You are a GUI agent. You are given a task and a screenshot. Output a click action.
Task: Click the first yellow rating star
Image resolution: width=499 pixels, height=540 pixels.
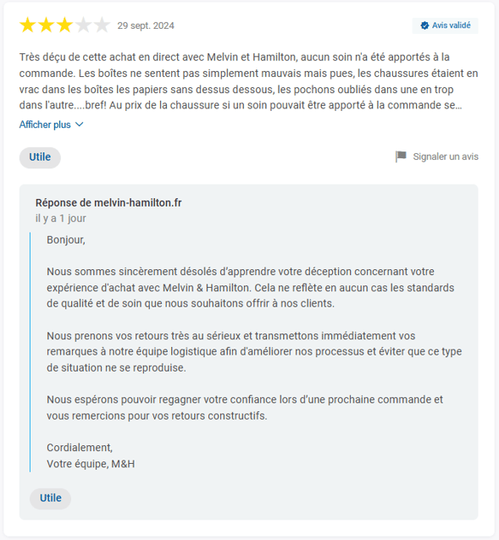[x=28, y=25]
